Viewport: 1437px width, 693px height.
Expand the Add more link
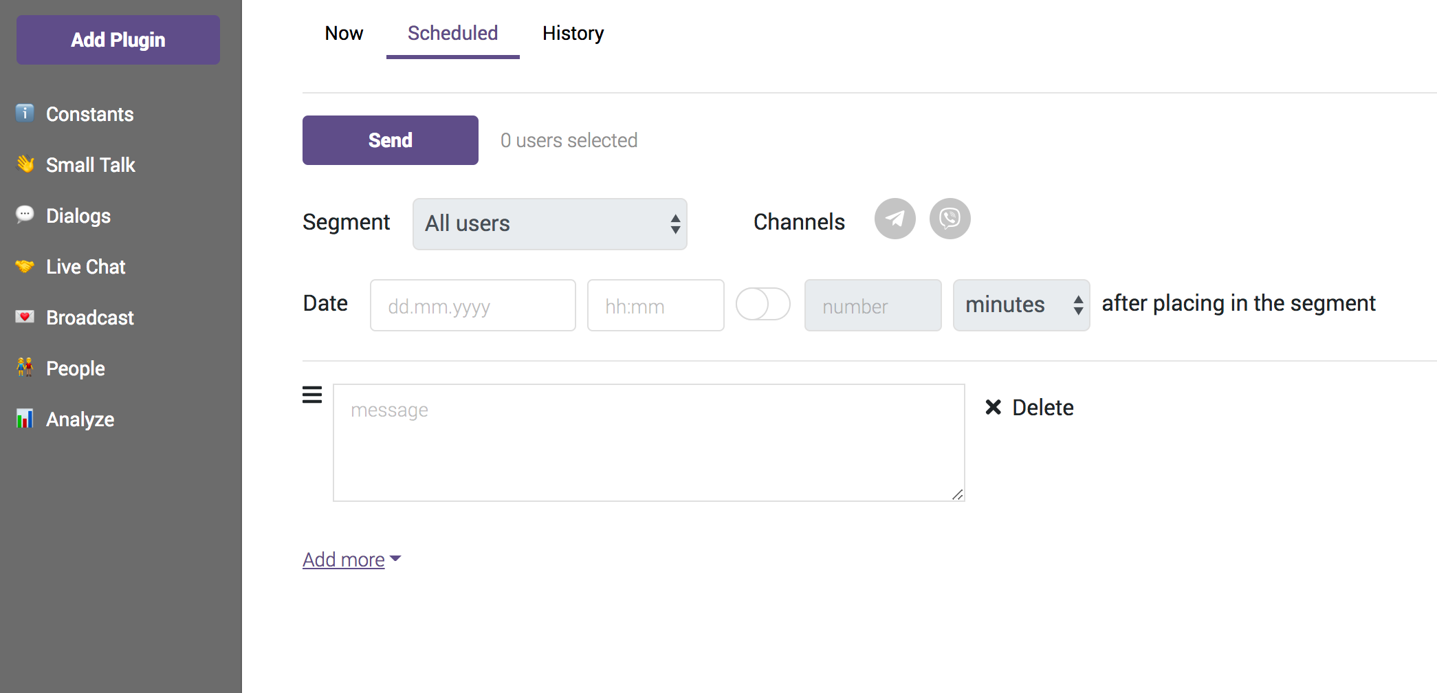(x=344, y=560)
